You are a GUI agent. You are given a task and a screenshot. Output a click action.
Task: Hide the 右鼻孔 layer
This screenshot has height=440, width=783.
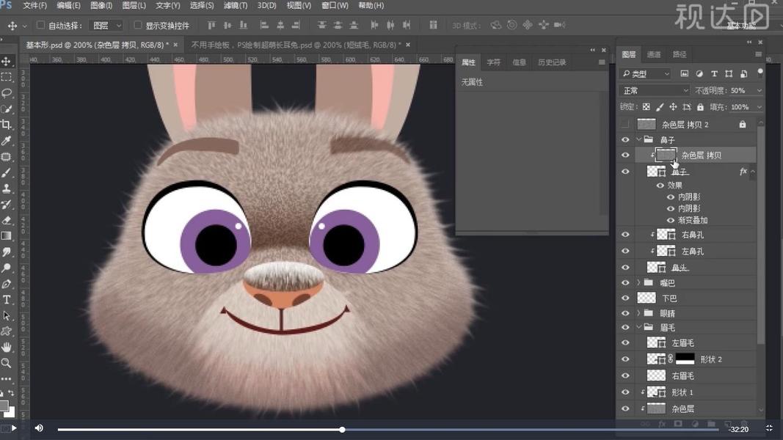pos(625,235)
